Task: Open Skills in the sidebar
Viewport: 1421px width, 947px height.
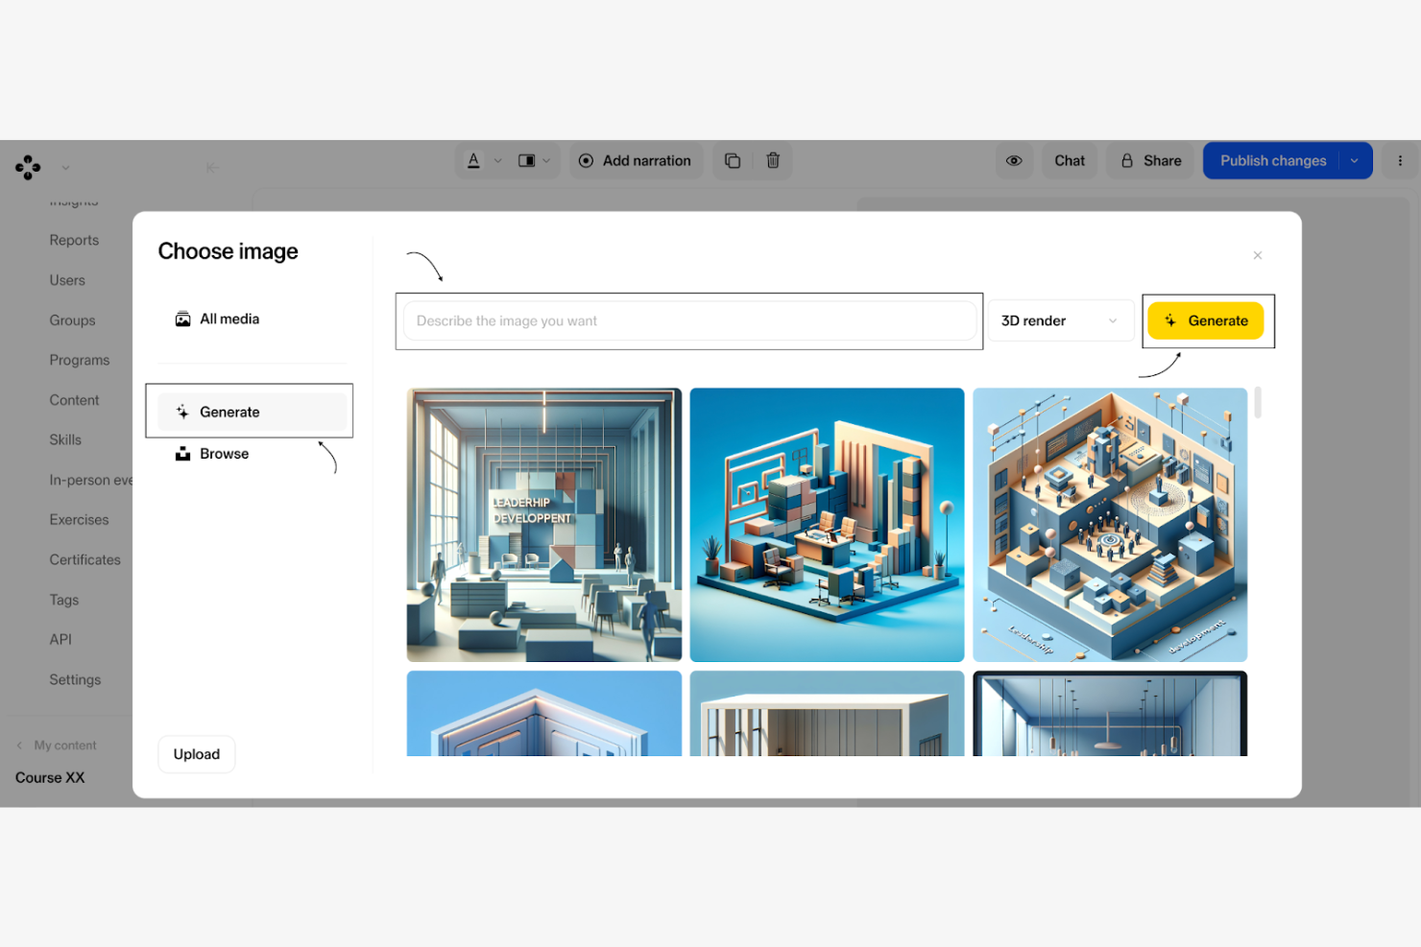Action: pos(65,440)
